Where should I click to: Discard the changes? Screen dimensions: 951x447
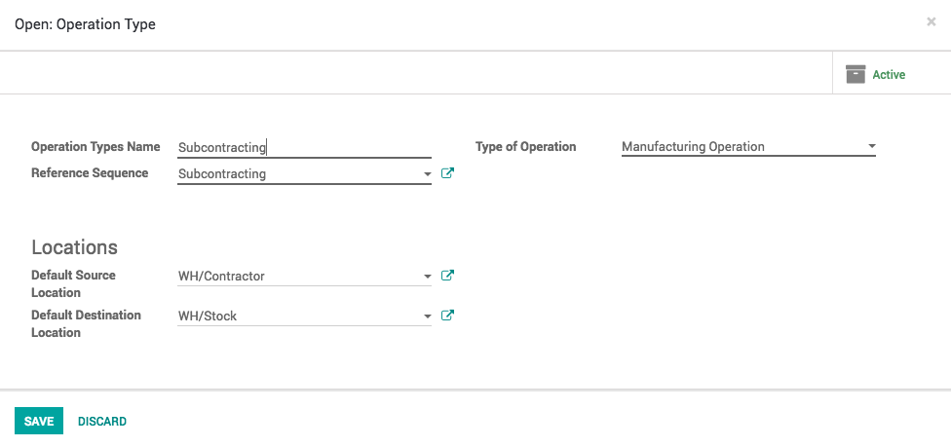102,422
